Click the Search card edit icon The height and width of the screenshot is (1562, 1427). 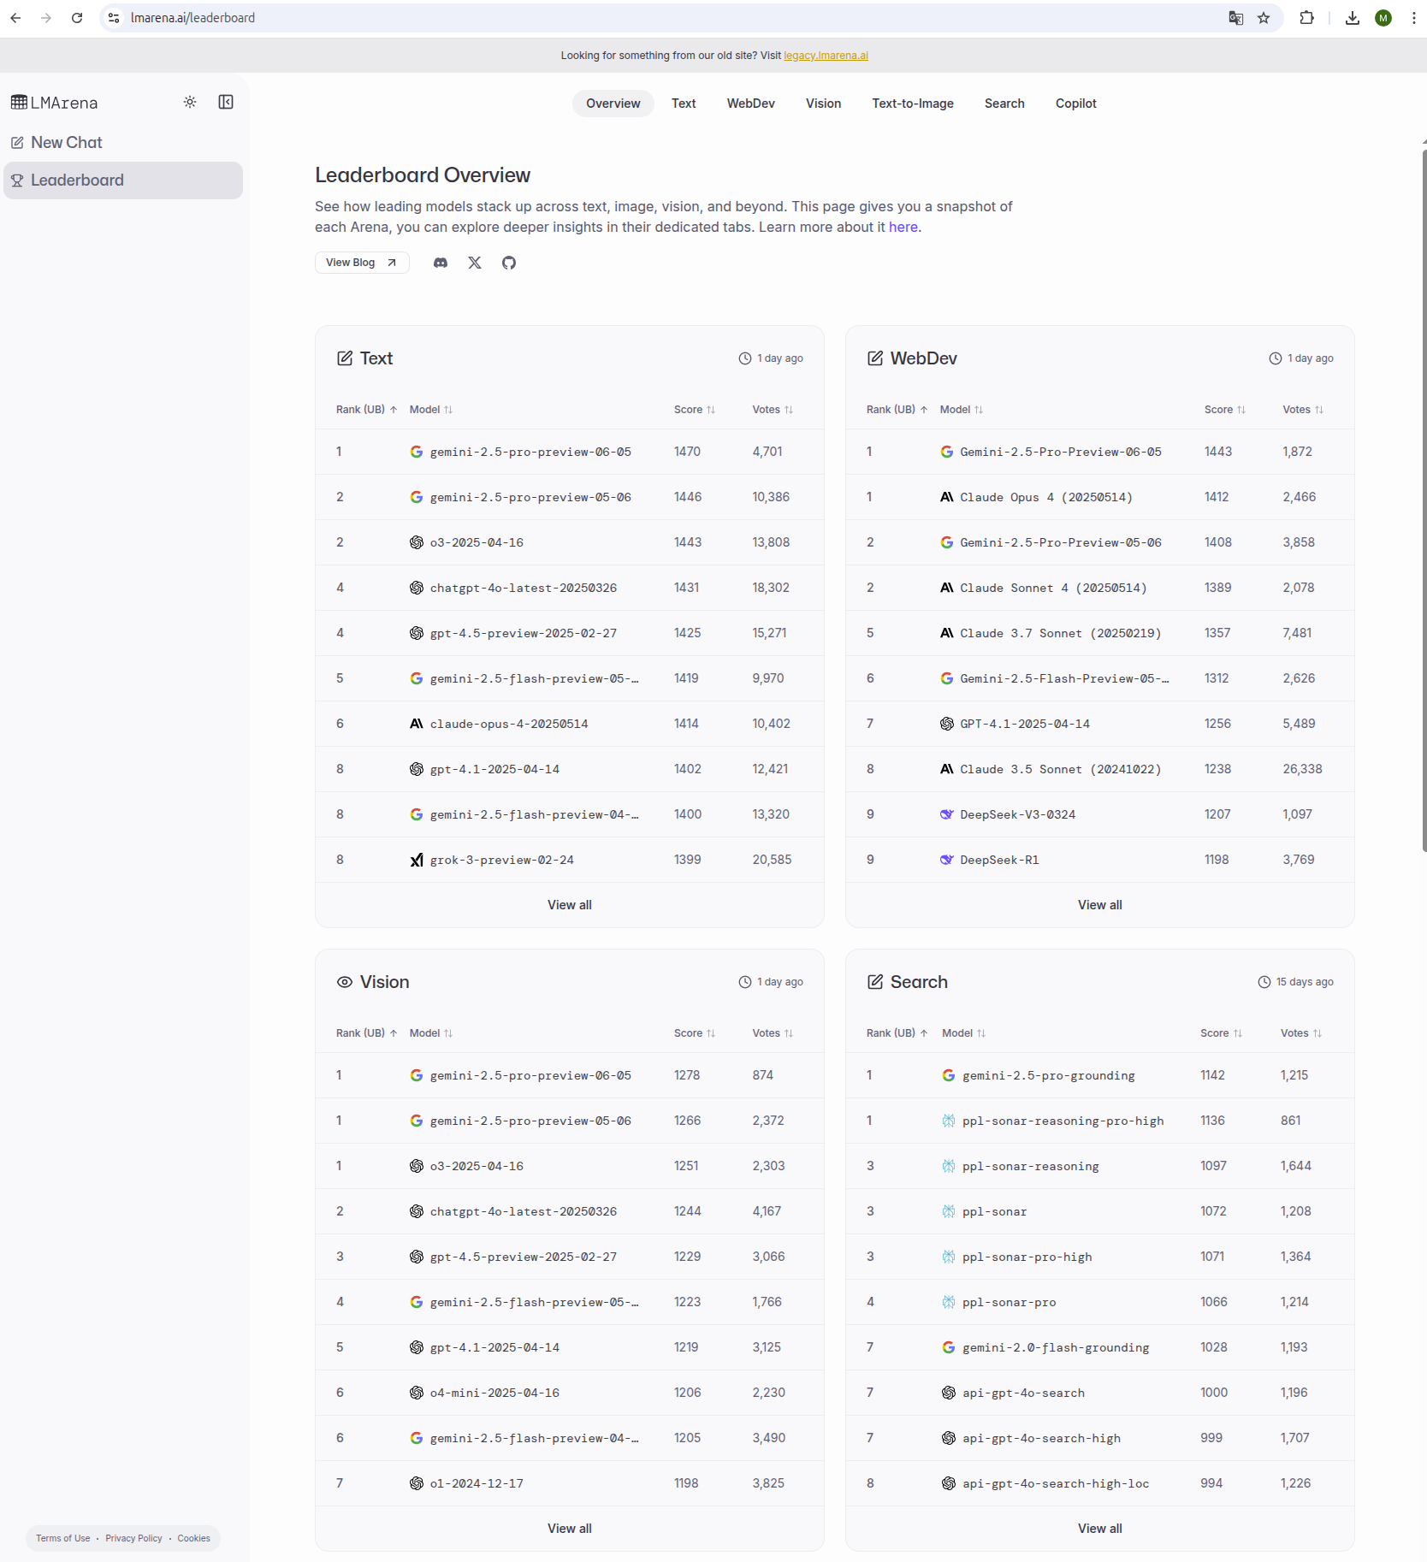(x=875, y=982)
